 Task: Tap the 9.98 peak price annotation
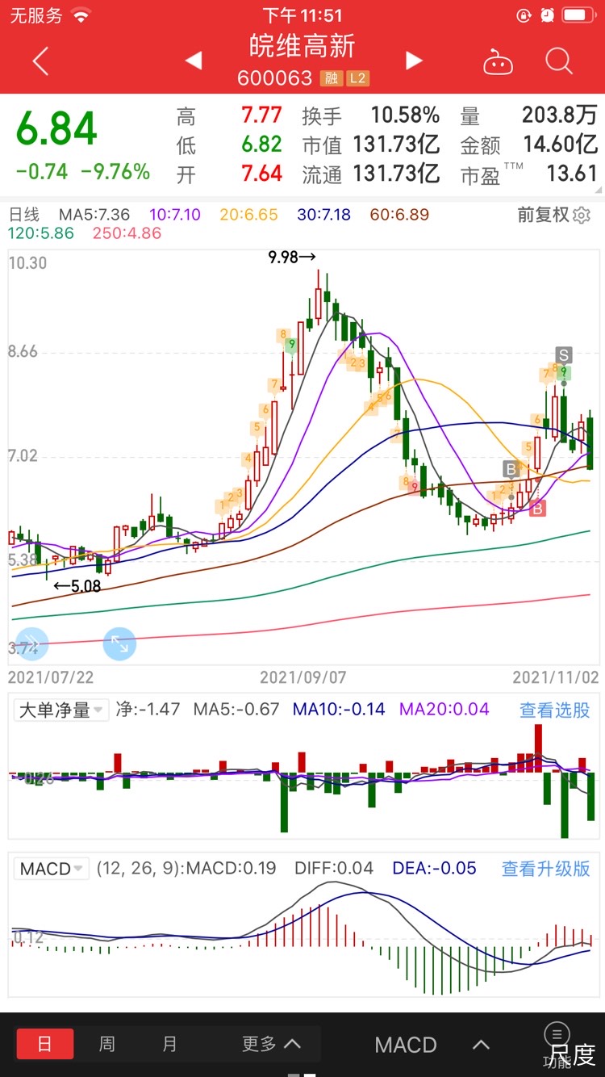292,258
